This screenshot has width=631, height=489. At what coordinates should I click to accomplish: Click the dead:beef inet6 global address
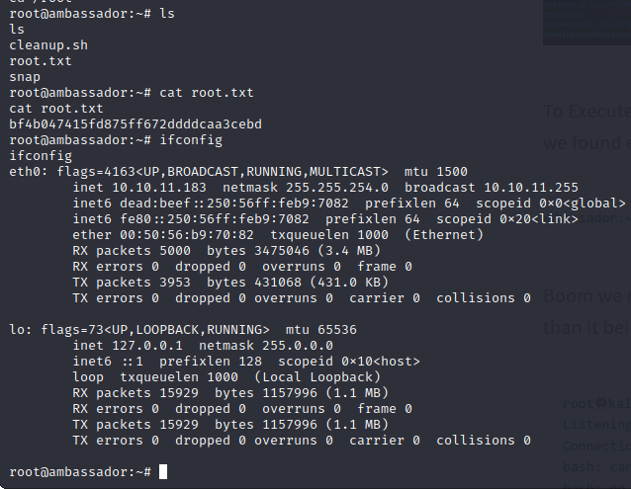click(233, 204)
